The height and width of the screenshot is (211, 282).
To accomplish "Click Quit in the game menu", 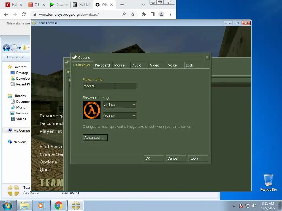I will pyautogui.click(x=44, y=170).
